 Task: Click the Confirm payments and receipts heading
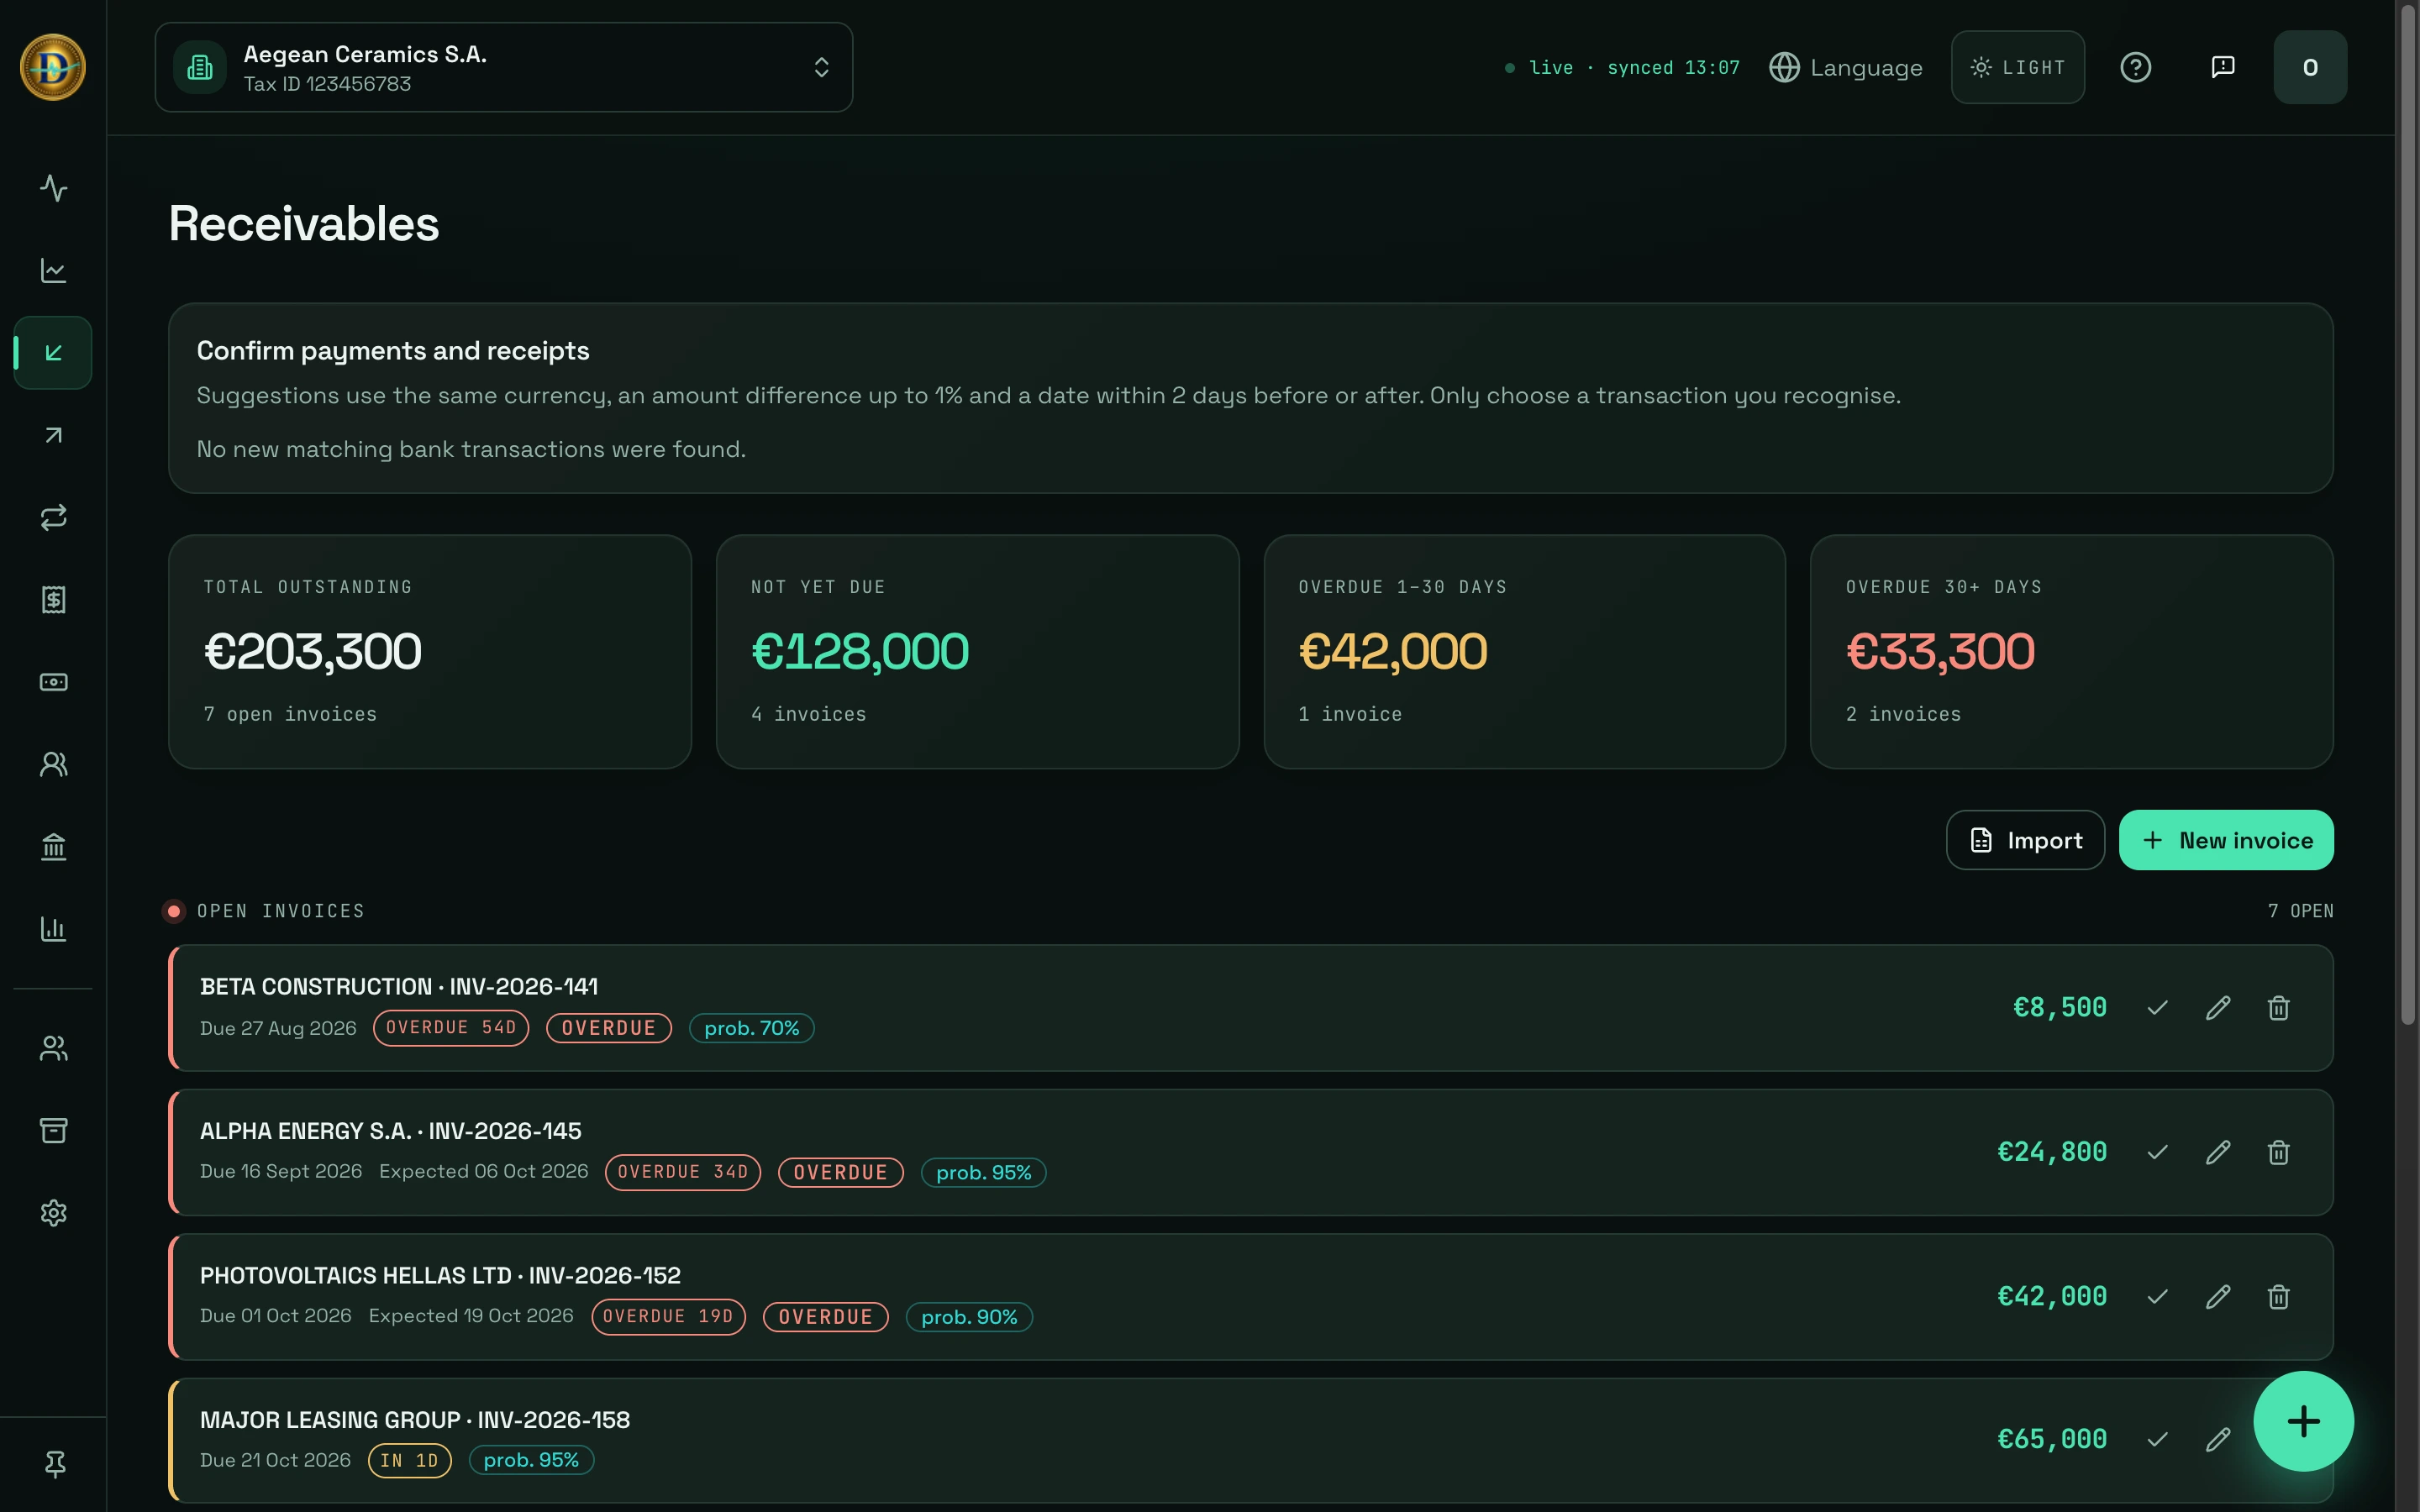[x=393, y=351]
